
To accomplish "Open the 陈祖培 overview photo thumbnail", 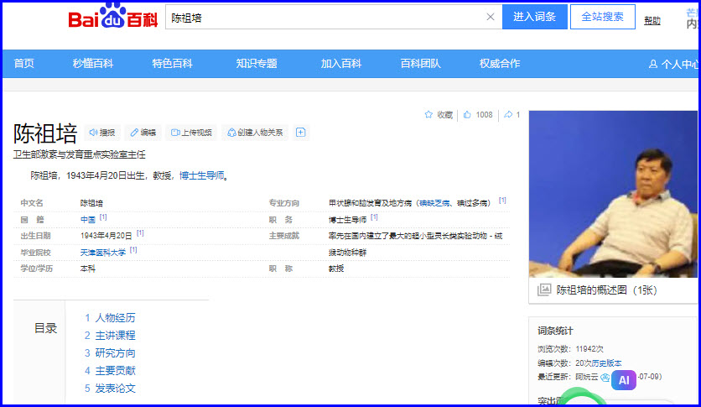I will pos(613,194).
